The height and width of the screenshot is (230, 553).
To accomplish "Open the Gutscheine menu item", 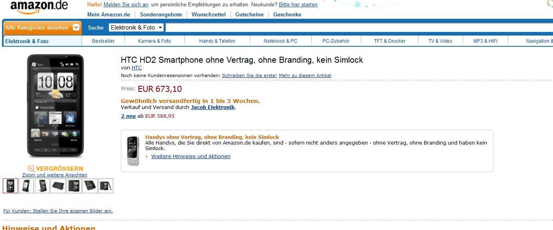I will (x=249, y=14).
